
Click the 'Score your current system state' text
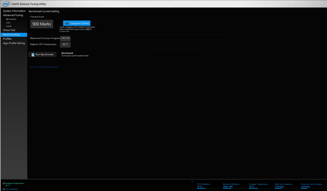click(x=75, y=56)
